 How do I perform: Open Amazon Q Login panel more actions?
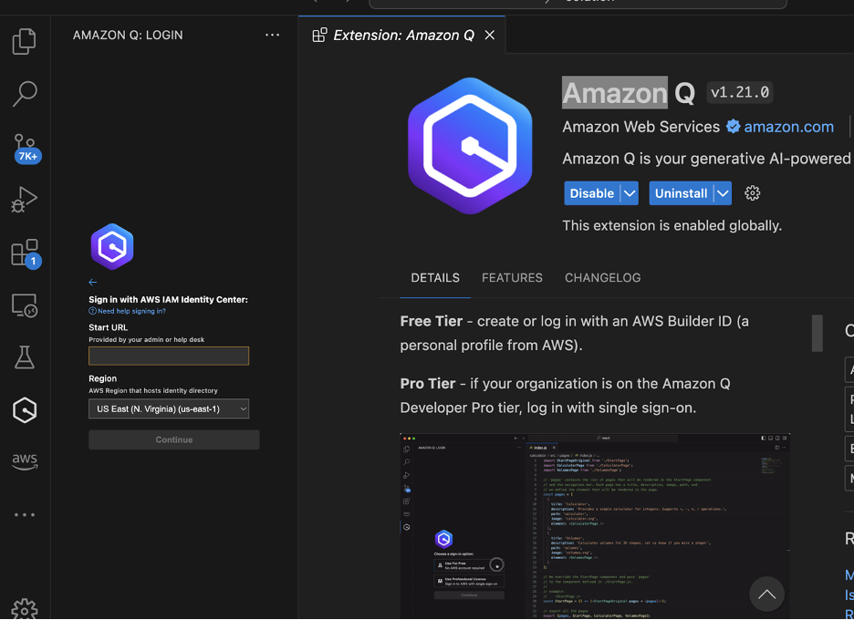(x=272, y=35)
